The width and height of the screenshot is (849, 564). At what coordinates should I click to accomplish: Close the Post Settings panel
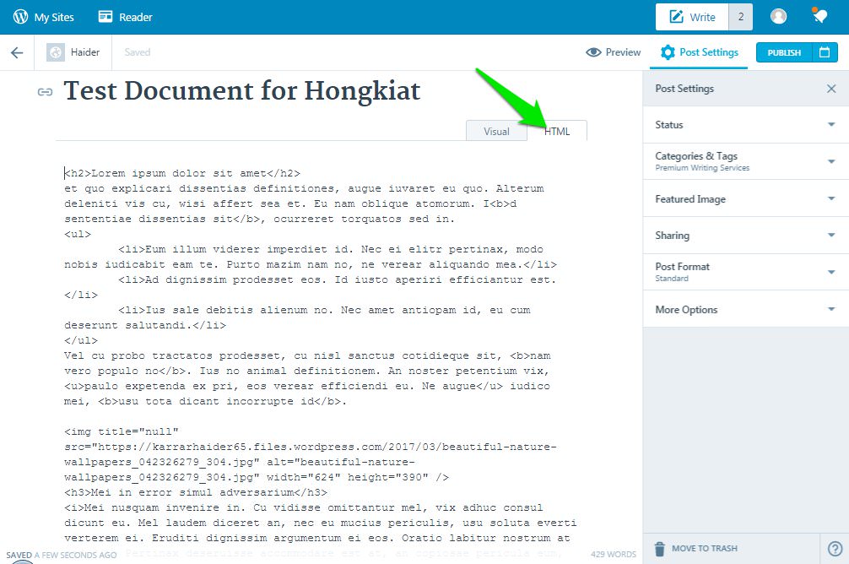tap(831, 88)
